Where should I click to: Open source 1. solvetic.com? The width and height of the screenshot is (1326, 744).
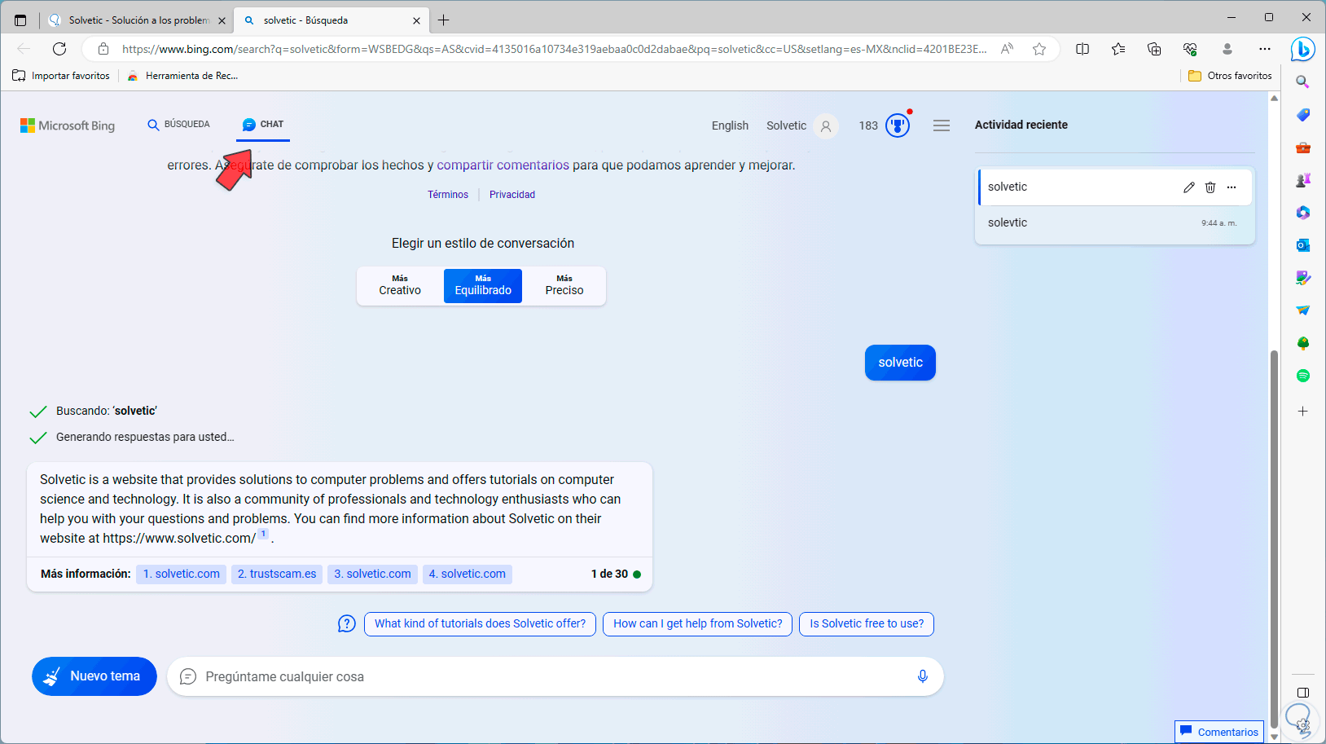coord(181,575)
